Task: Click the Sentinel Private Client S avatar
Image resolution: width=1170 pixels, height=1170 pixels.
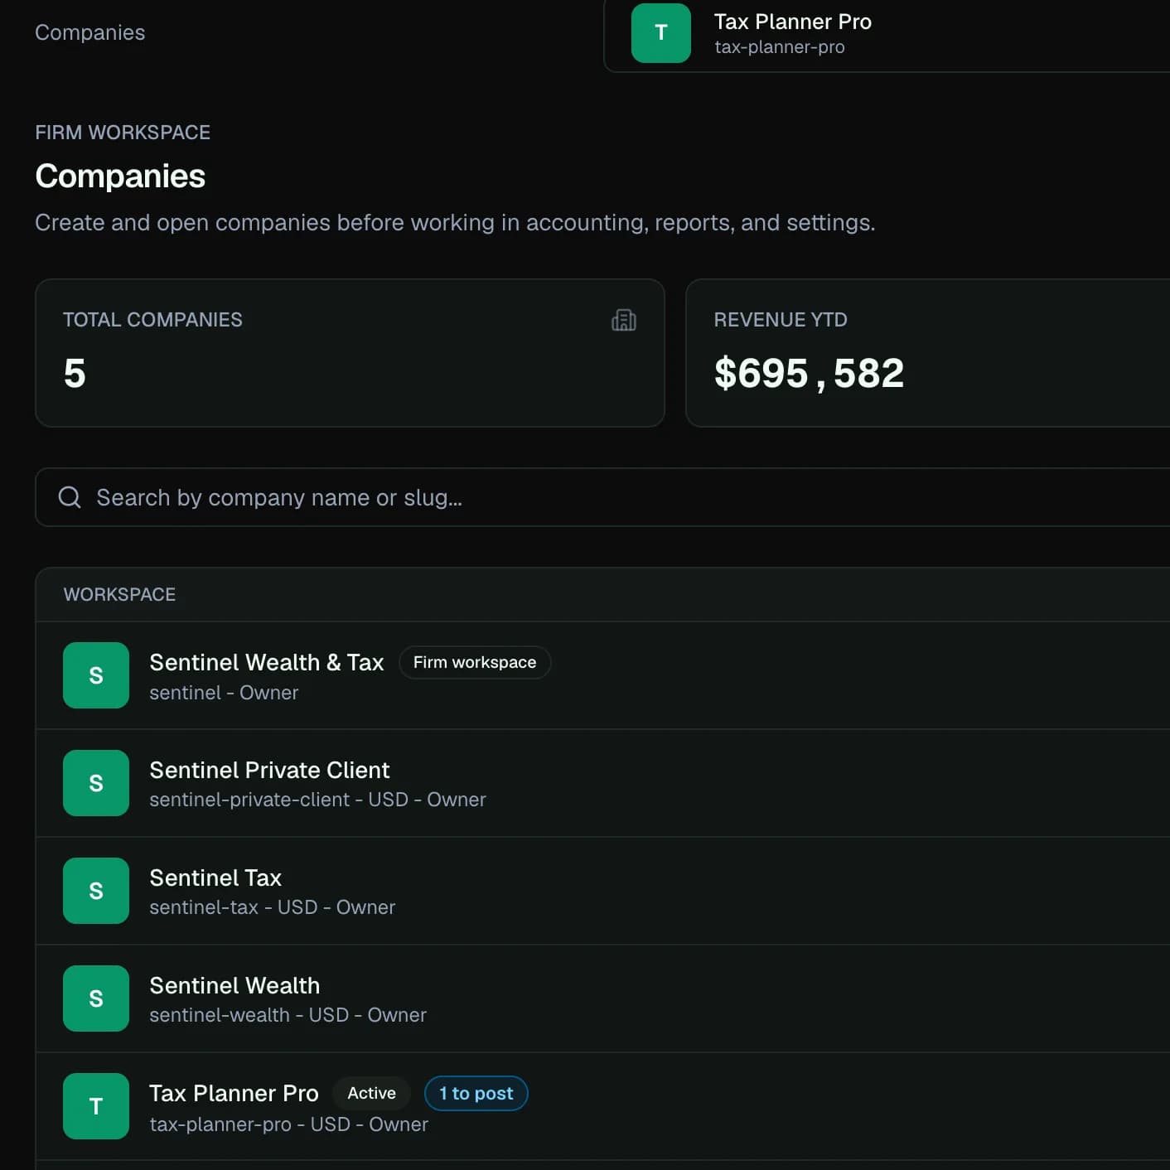Action: (96, 783)
